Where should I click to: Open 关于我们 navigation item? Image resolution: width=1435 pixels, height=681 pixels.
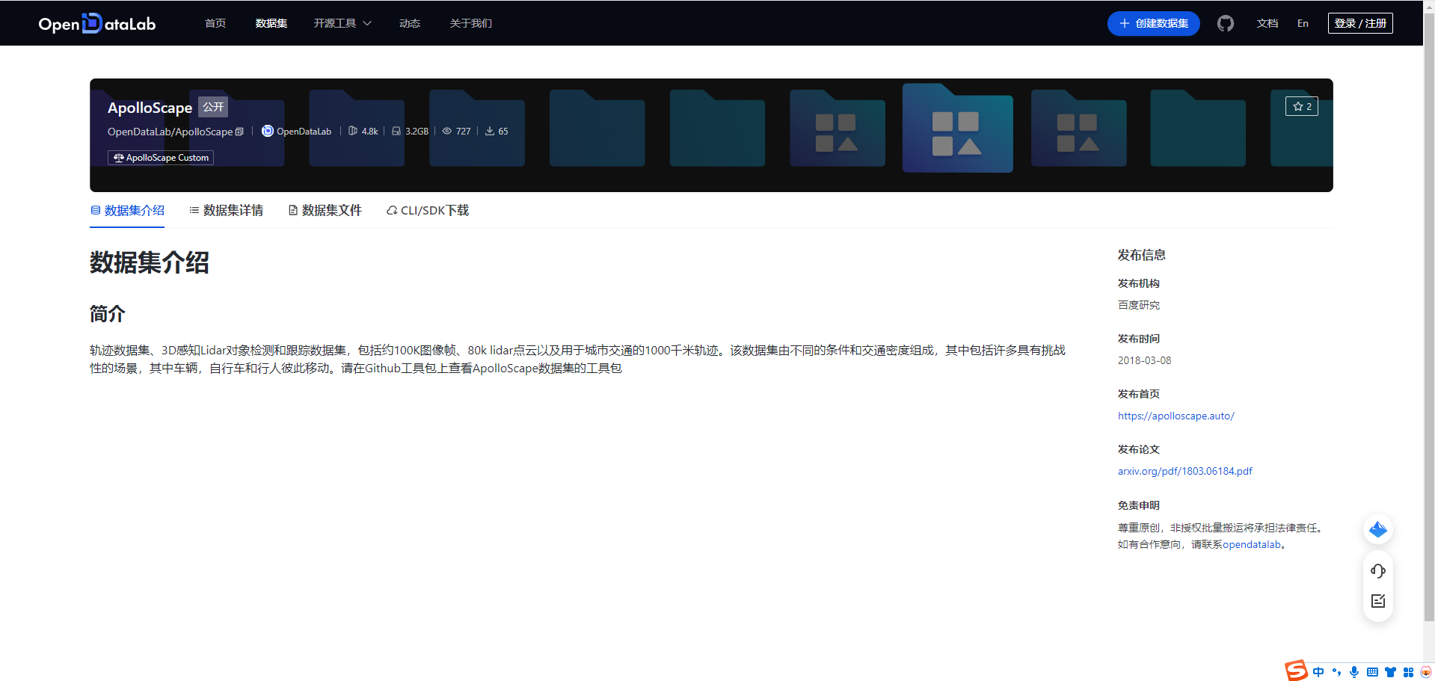(x=471, y=23)
